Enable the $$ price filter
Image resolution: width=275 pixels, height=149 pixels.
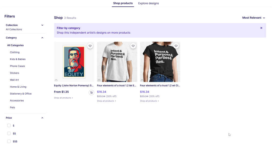tap(9, 133)
